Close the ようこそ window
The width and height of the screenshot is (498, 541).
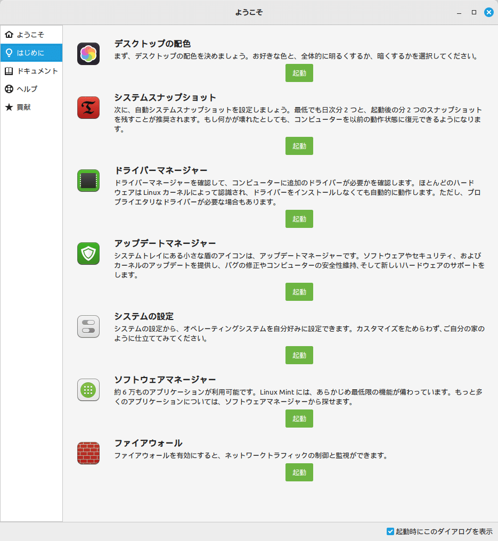(489, 12)
